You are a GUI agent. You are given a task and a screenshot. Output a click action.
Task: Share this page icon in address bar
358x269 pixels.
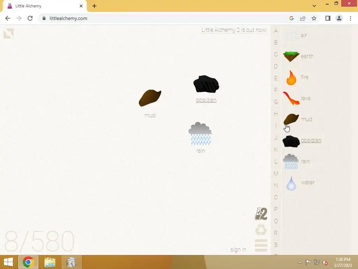coord(303,18)
